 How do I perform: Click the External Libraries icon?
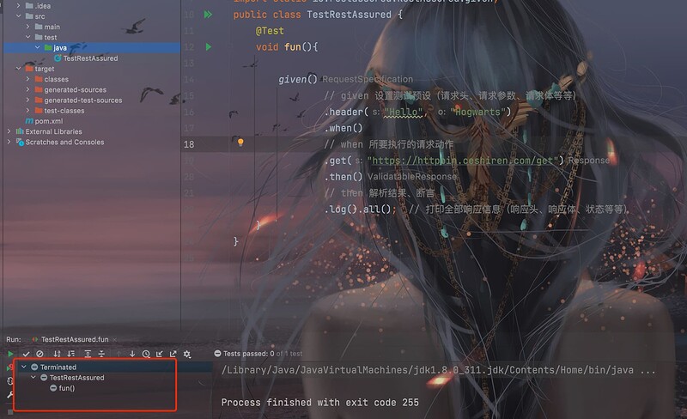(x=20, y=131)
